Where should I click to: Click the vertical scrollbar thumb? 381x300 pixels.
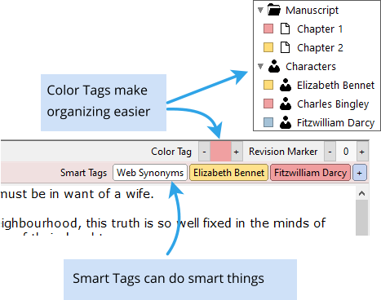pyautogui.click(x=361, y=218)
